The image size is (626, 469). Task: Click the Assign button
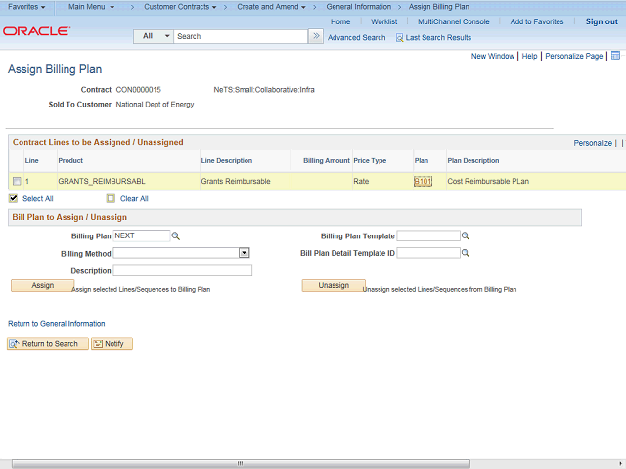click(42, 285)
